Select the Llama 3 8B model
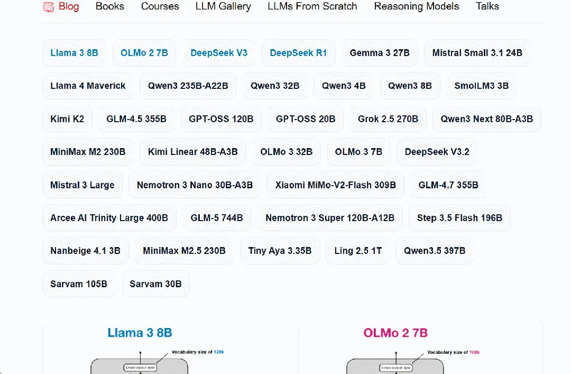571x374 pixels. click(74, 53)
